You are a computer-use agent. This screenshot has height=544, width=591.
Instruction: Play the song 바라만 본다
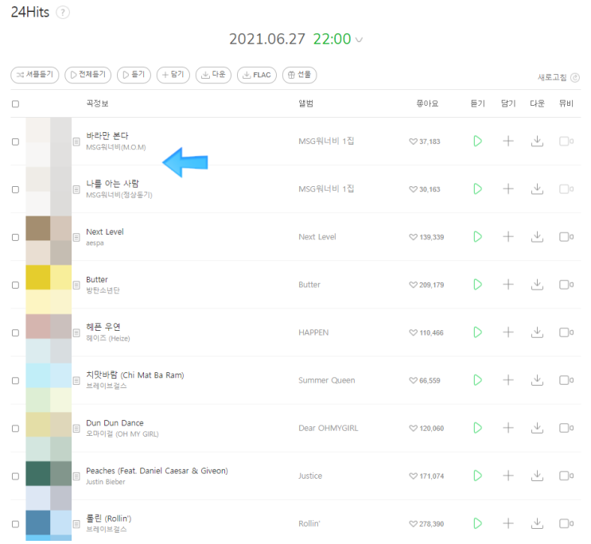tap(477, 142)
